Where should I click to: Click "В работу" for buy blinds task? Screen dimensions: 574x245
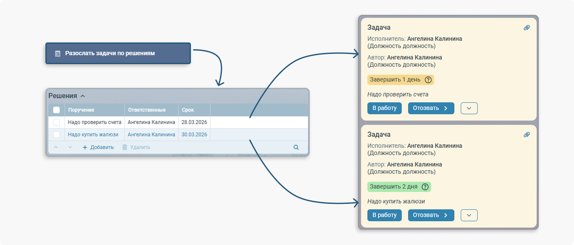pyautogui.click(x=384, y=215)
